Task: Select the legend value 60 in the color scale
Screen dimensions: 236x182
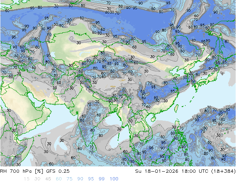Action: pos(59,179)
